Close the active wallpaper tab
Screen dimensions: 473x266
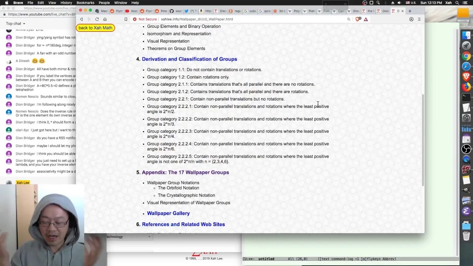click(402, 11)
